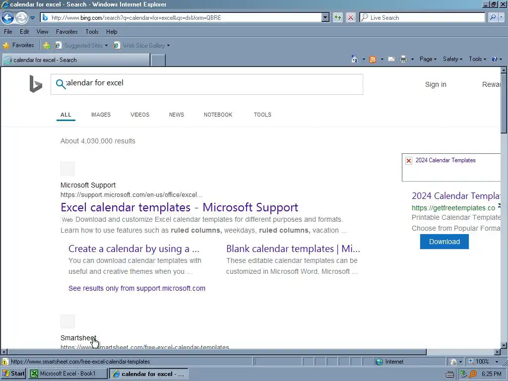Click the browser Back arrow button
The image size is (508, 381).
tap(8, 17)
